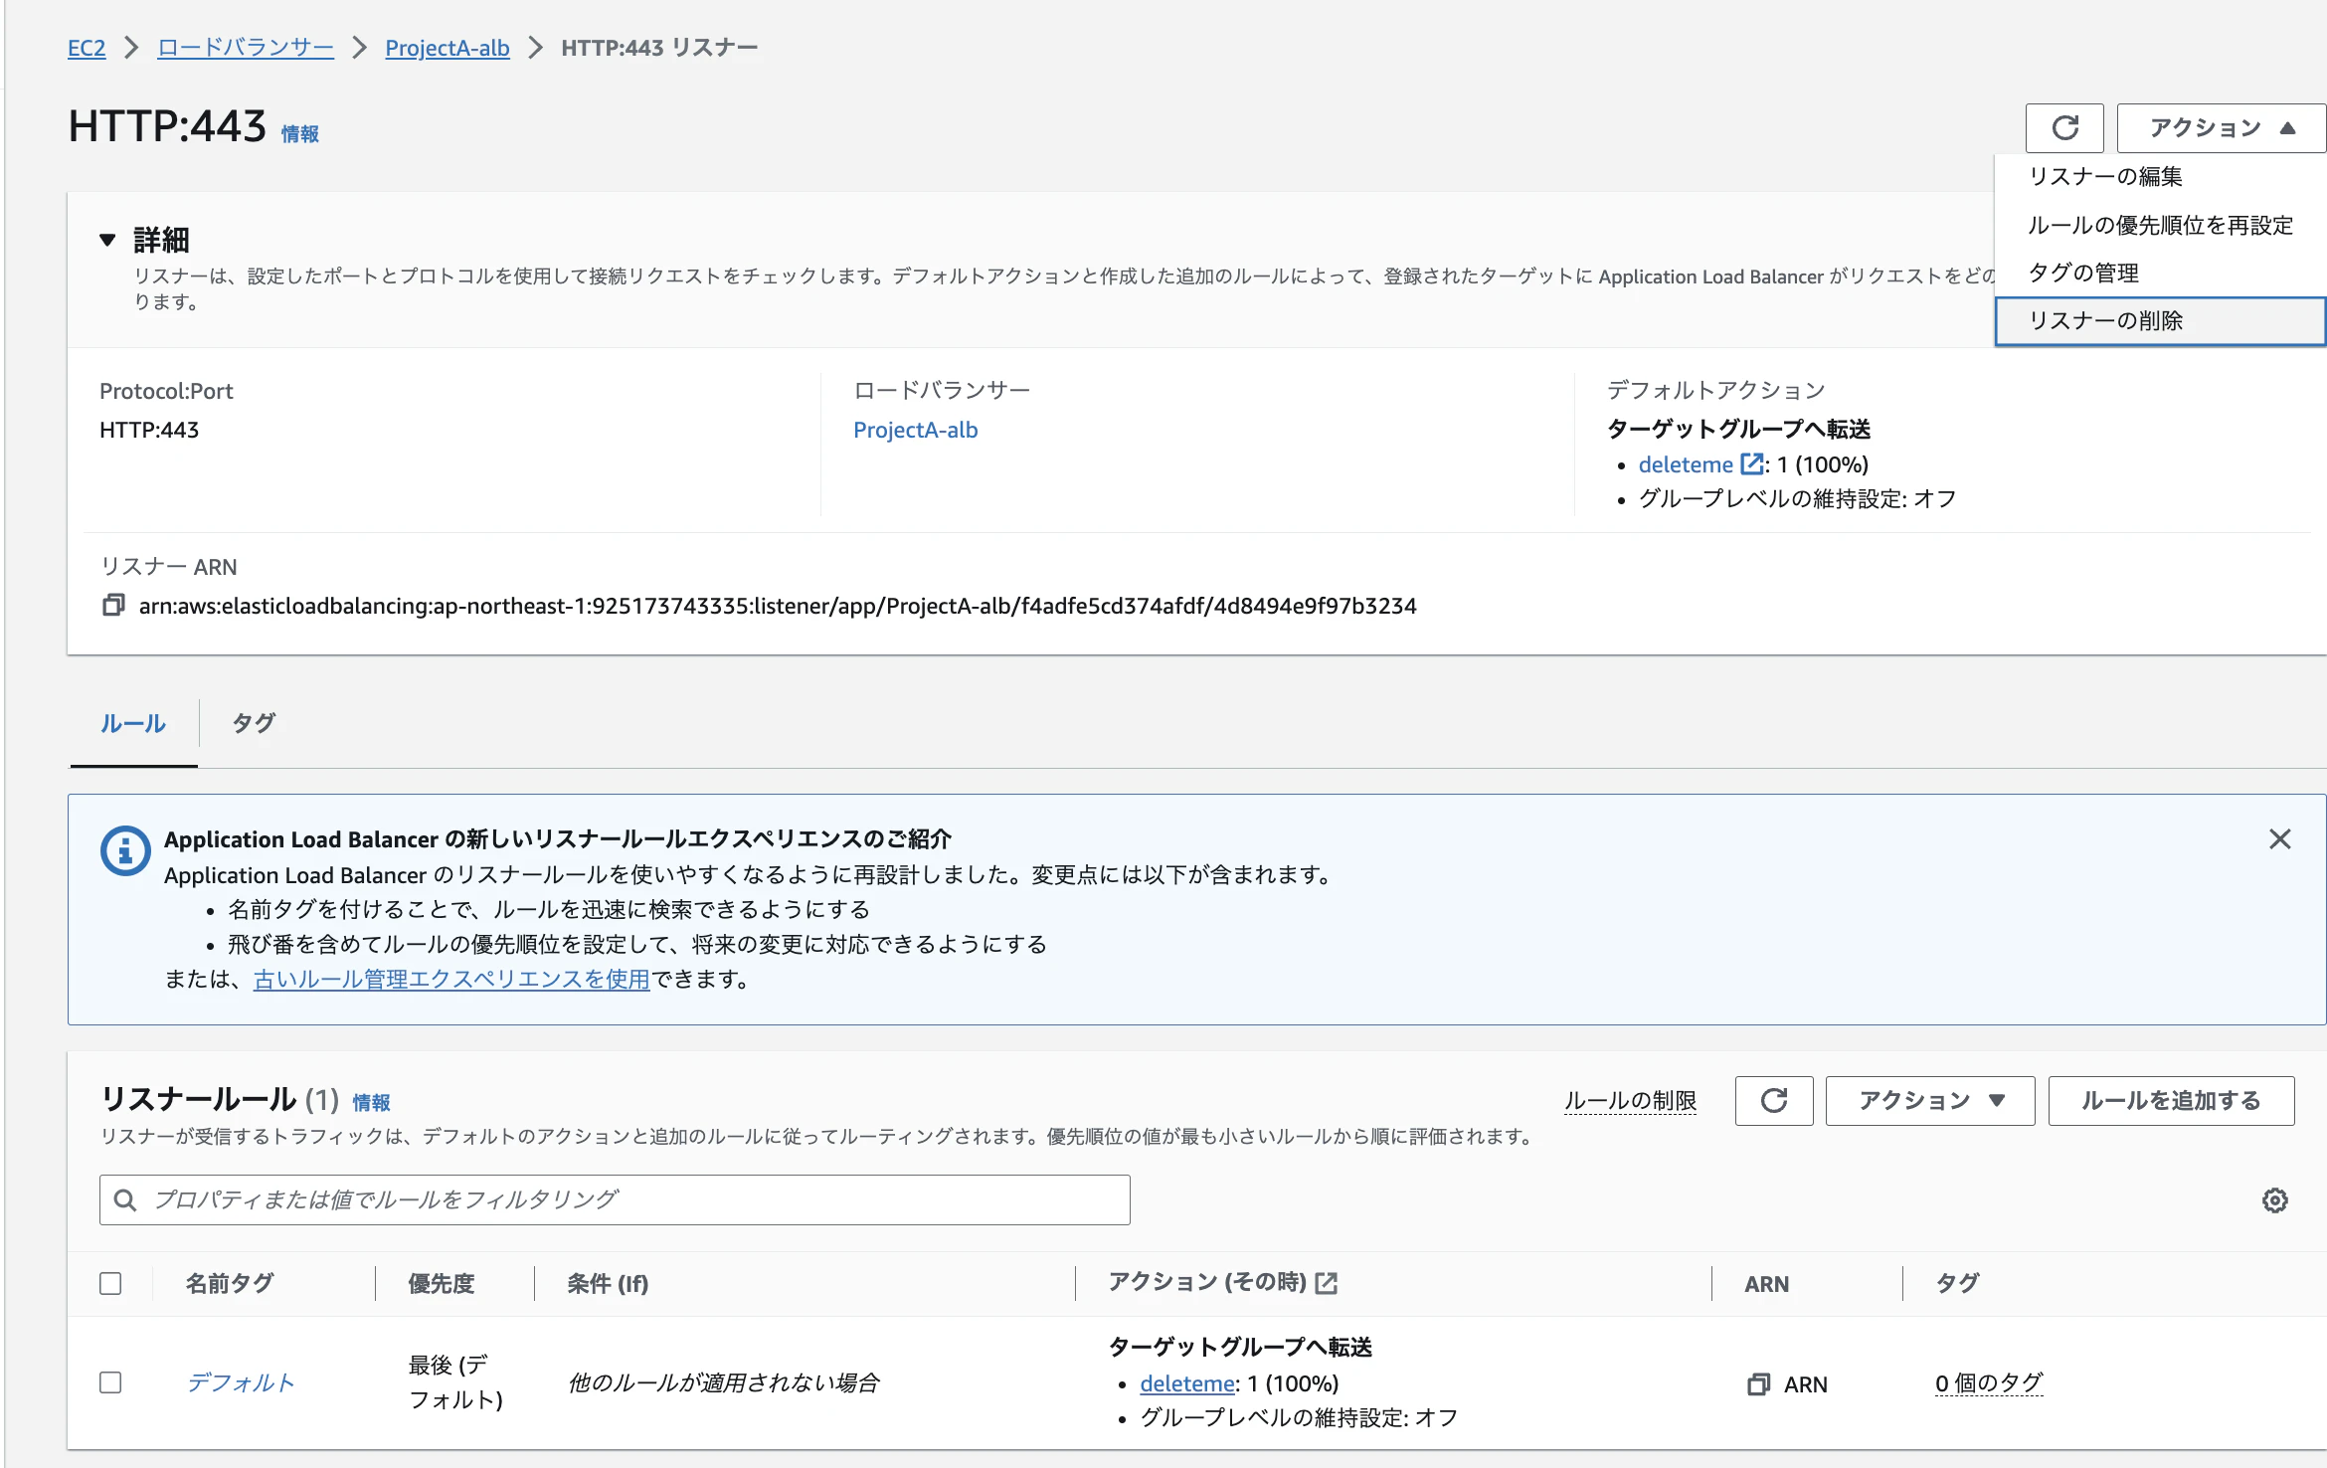Toggle select-all checkbox in rules table header
This screenshot has width=2327, height=1468.
[x=110, y=1284]
